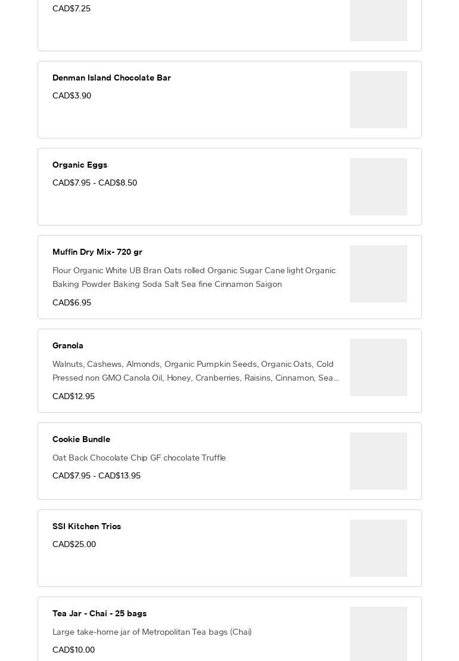This screenshot has height=661, width=459.
Task: Open the SSI Kitchen Trios title
Action: 86,527
